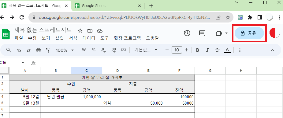This screenshot has height=118, width=283.
Task: Open the Google account avatar
Action: pyautogui.click(x=274, y=33)
